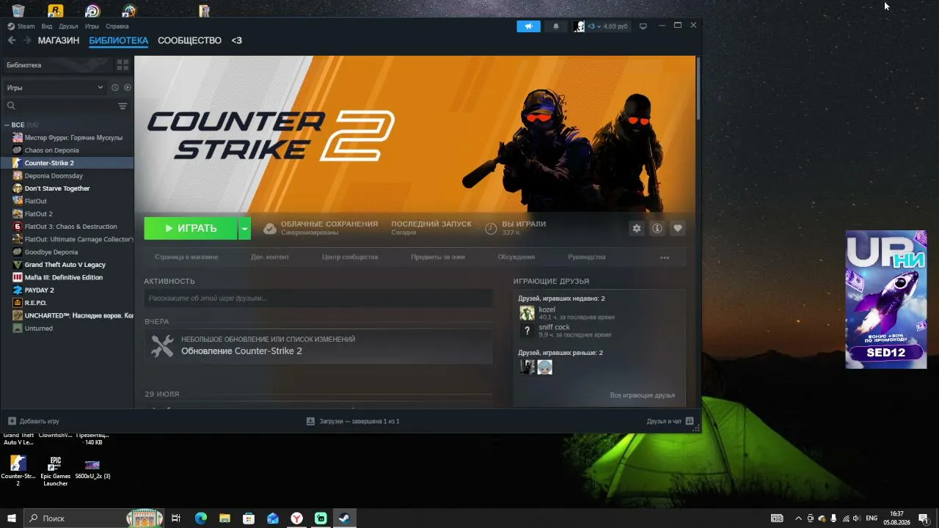Click the Библиотека home button in sidebar
Viewport: 939px width, 528px height.
click(x=57, y=65)
